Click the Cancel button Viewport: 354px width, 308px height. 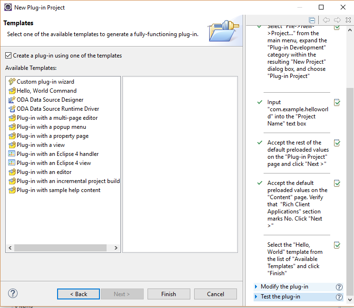click(216, 294)
